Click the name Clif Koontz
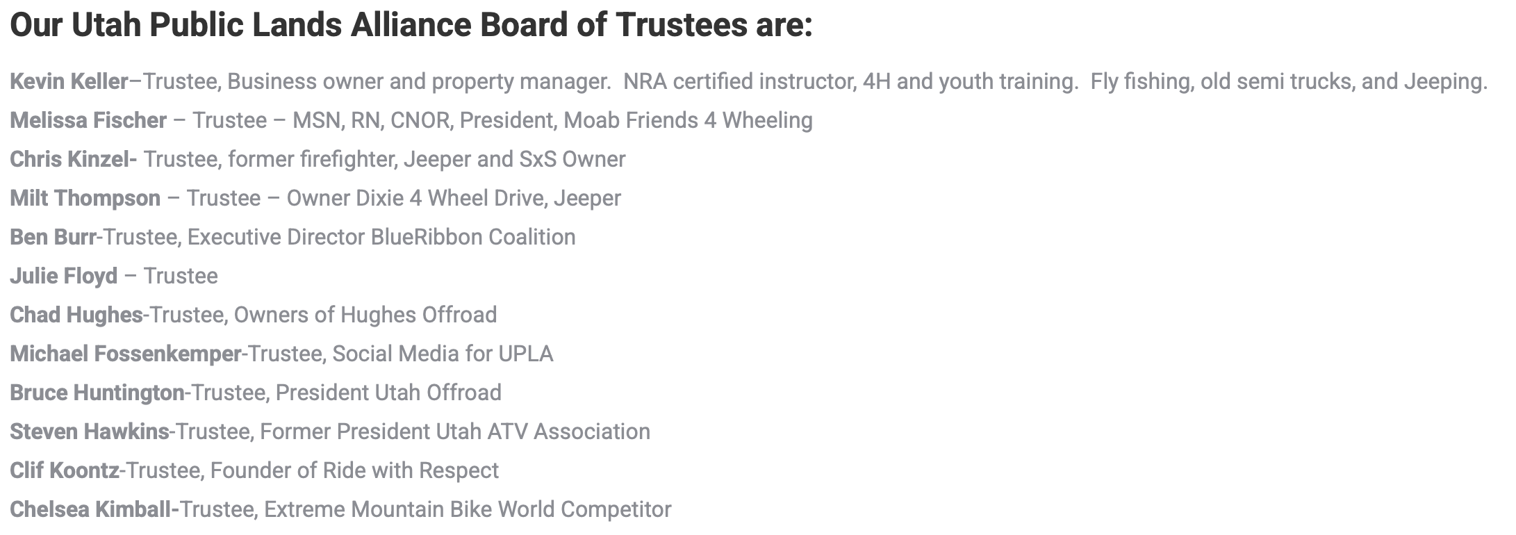Viewport: 1516px width, 535px height. coord(64,471)
